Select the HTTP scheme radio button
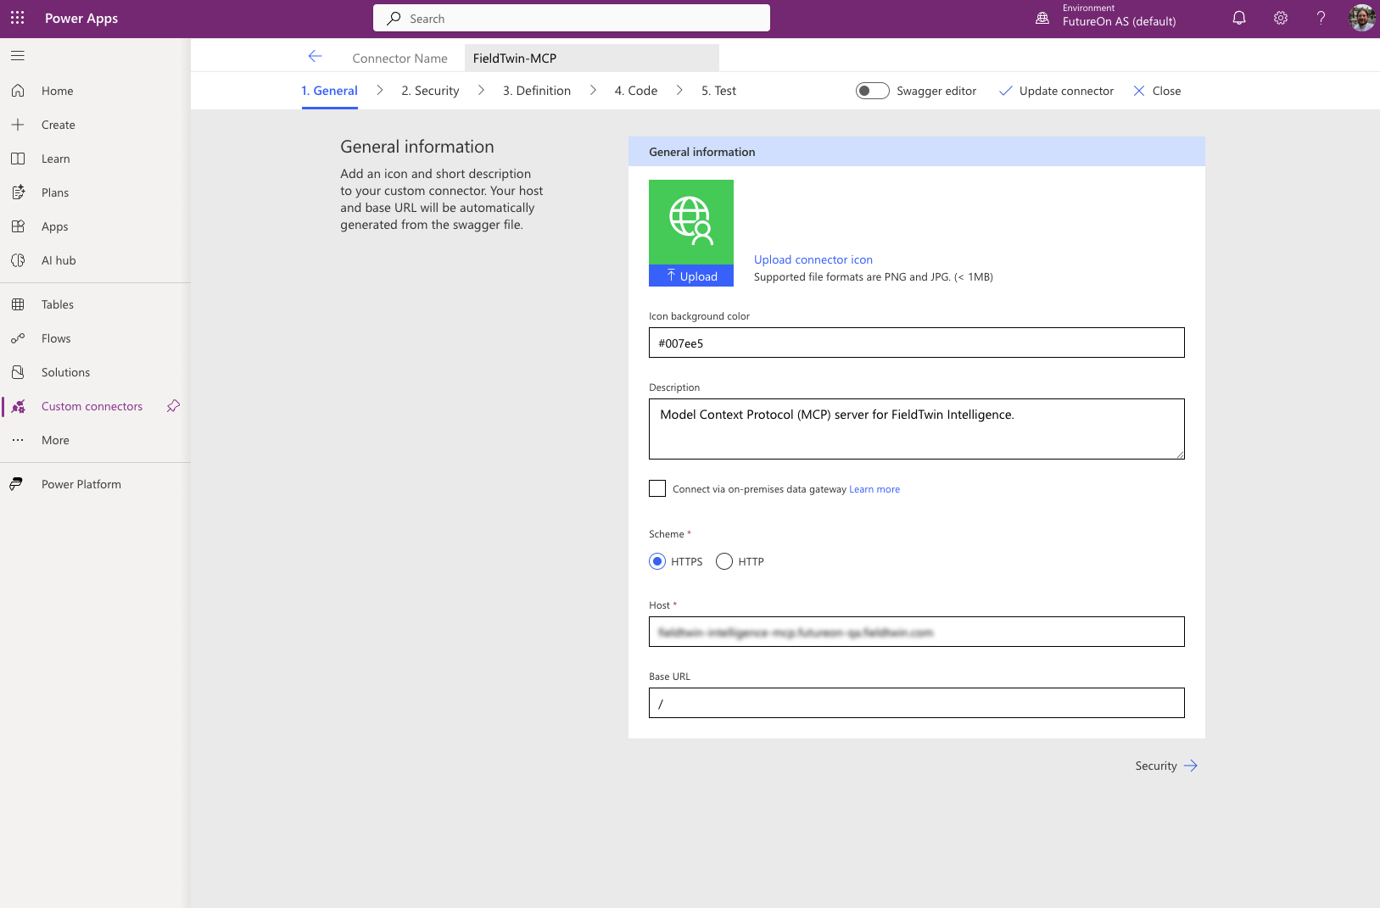The width and height of the screenshot is (1380, 908). pos(724,561)
